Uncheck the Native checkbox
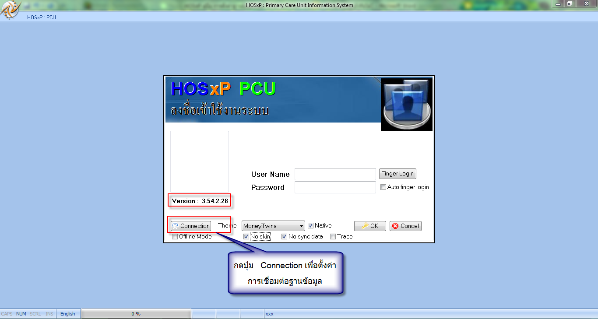This screenshot has width=598, height=319. pos(310,225)
